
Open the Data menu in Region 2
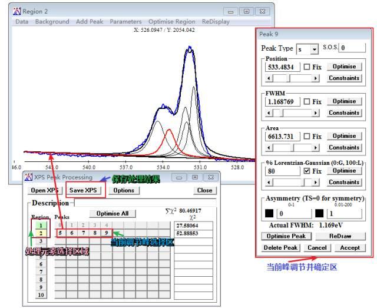[22, 22]
